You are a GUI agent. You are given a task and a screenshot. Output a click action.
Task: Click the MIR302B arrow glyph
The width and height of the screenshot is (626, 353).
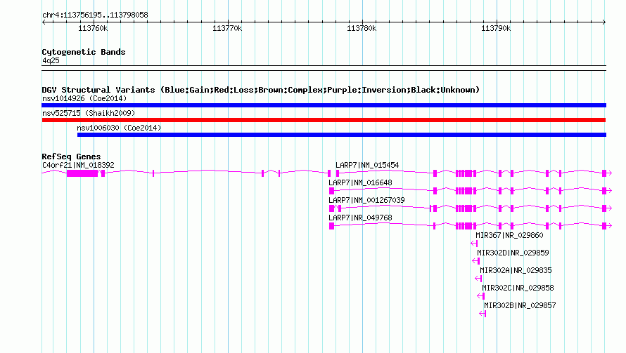click(483, 314)
